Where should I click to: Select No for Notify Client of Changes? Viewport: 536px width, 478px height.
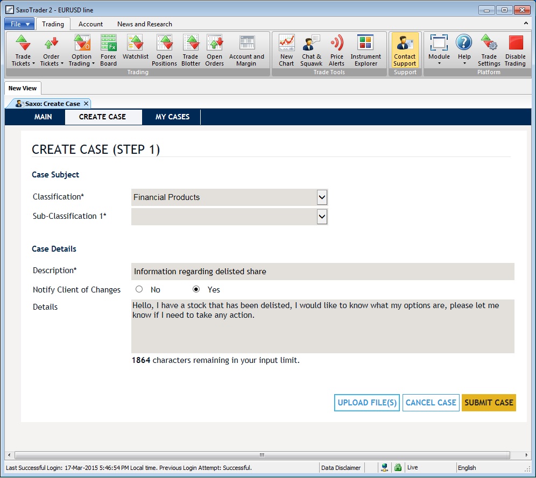[x=139, y=289]
